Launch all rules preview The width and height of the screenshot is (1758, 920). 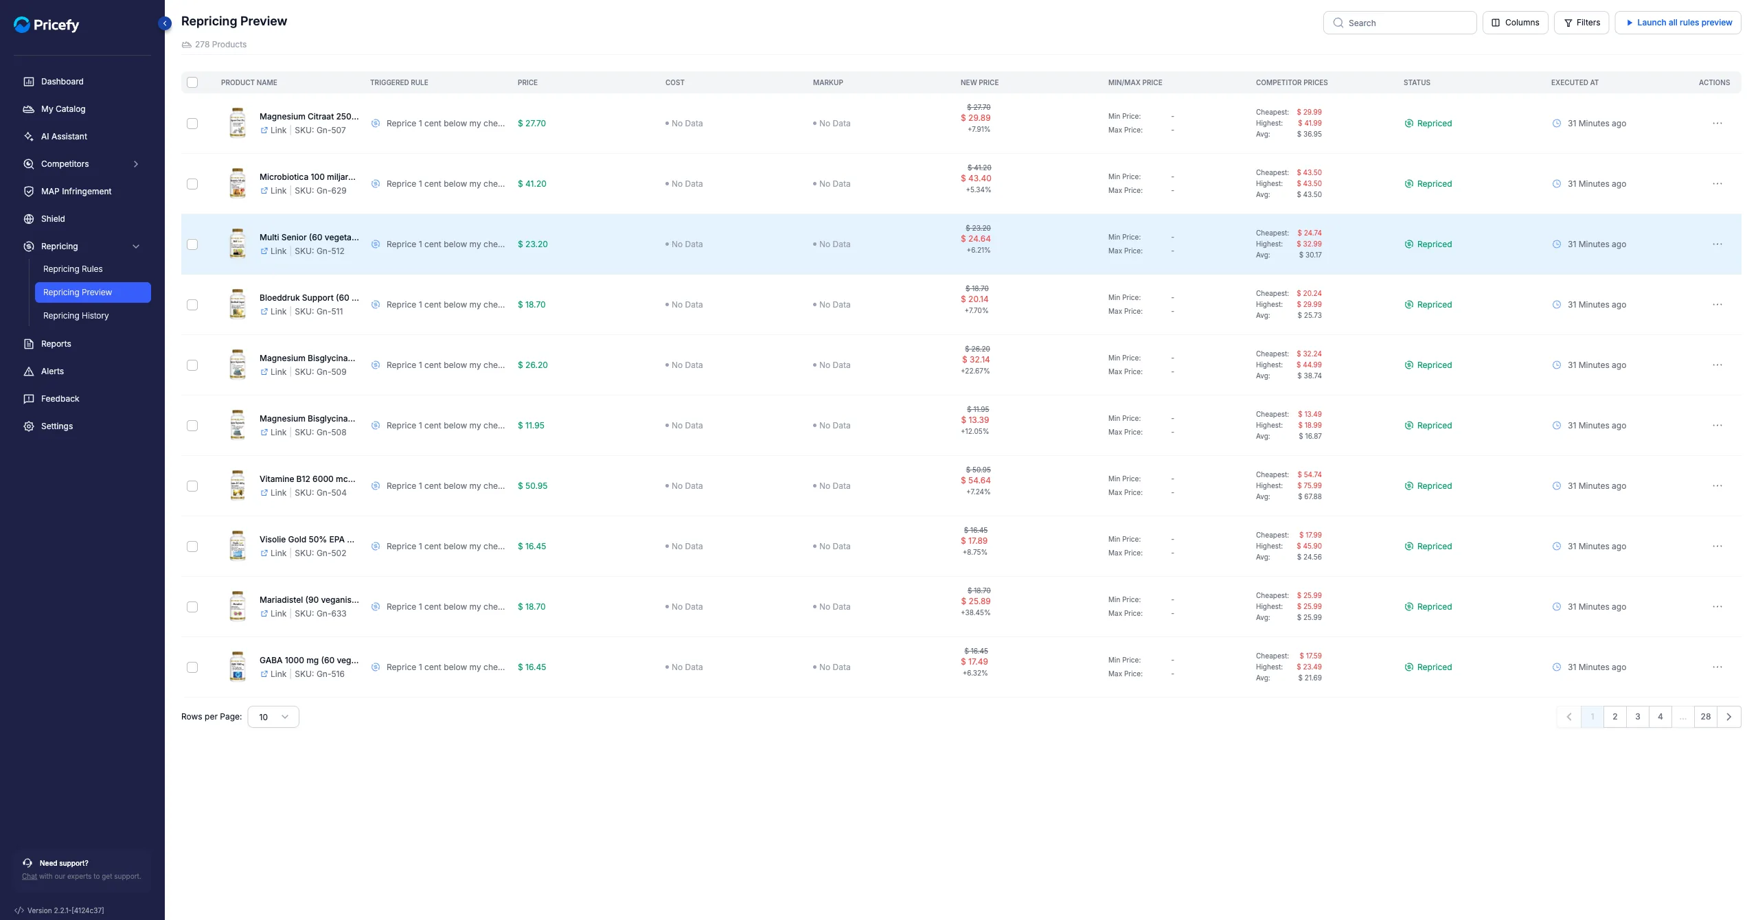click(x=1678, y=23)
